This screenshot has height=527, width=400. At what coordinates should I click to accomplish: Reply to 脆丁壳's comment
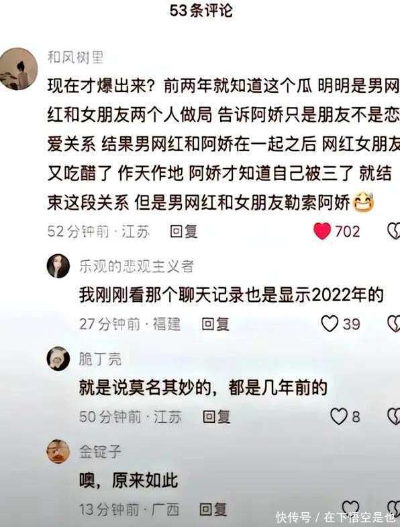pos(217,417)
